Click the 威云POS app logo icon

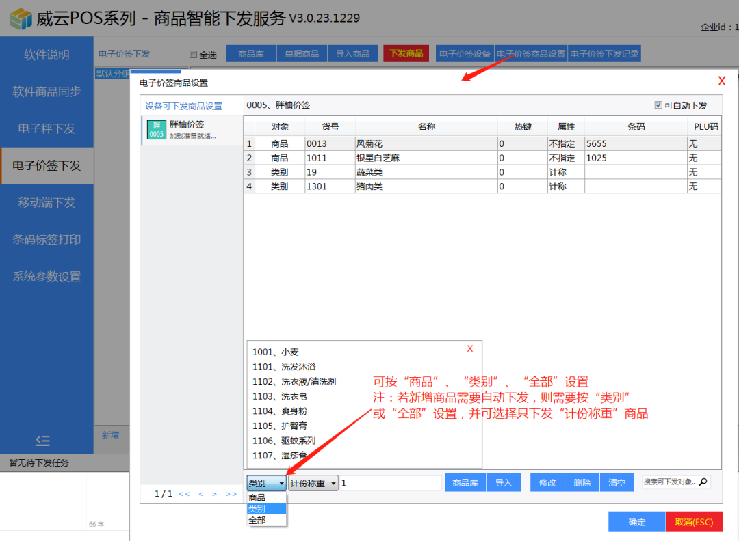21,18
